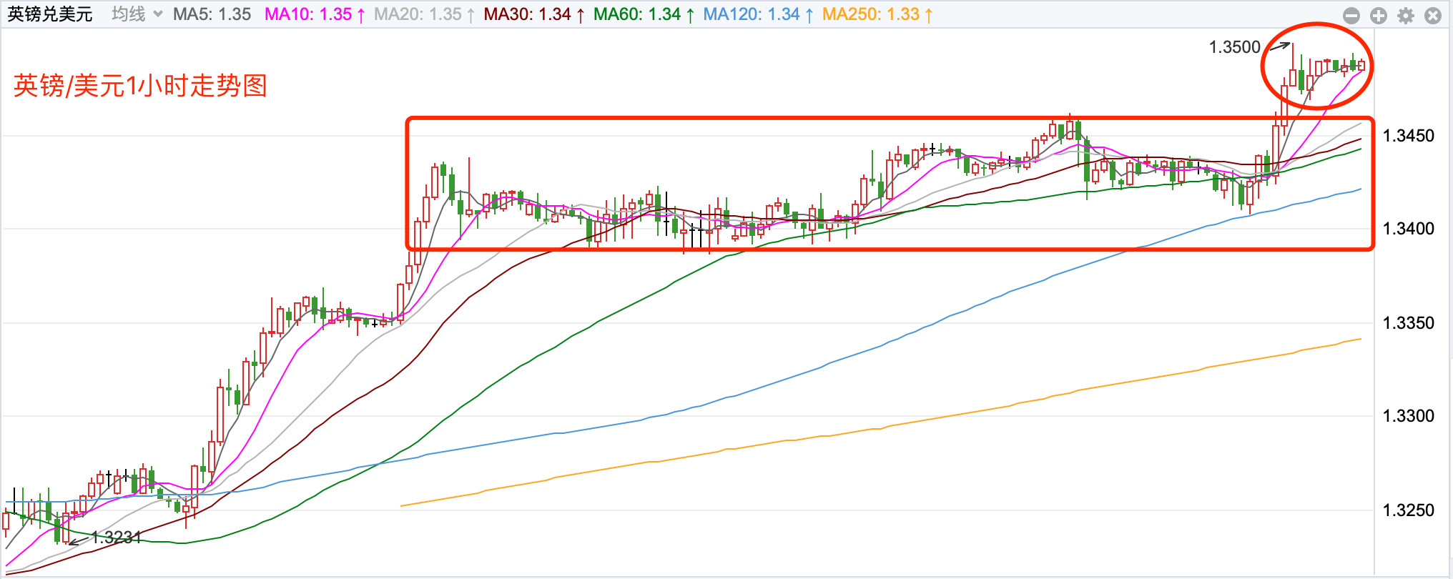This screenshot has width=1453, height=579.
Task: Click the 1.3250 price axis label
Action: [x=1409, y=510]
